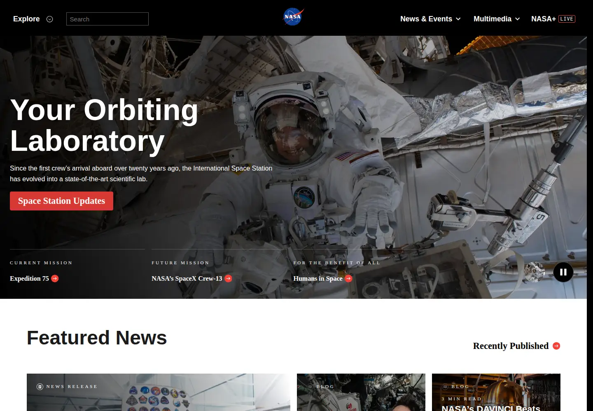Screen dimensions: 593x411
Task: Click the arrow icon next to Expedition 75
Action: (55, 279)
